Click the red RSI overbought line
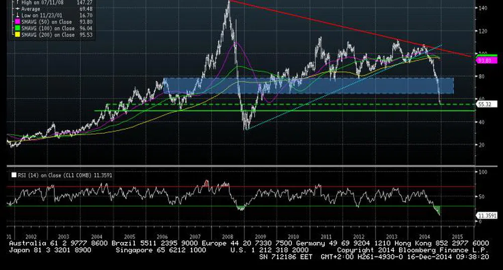The height and width of the screenshot is (270, 503). point(151,187)
